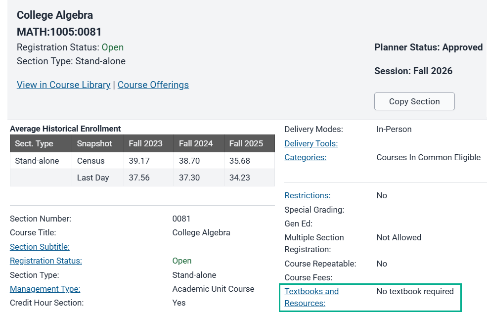Viewport: 487px width, 312px height.
Task: Click the Copy Section button
Action: [x=414, y=101]
